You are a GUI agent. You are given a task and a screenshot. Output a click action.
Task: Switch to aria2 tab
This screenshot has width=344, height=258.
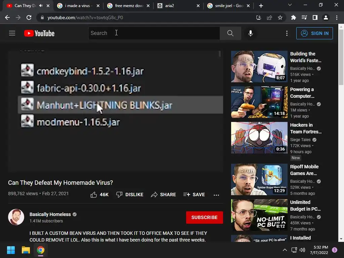pos(178,6)
